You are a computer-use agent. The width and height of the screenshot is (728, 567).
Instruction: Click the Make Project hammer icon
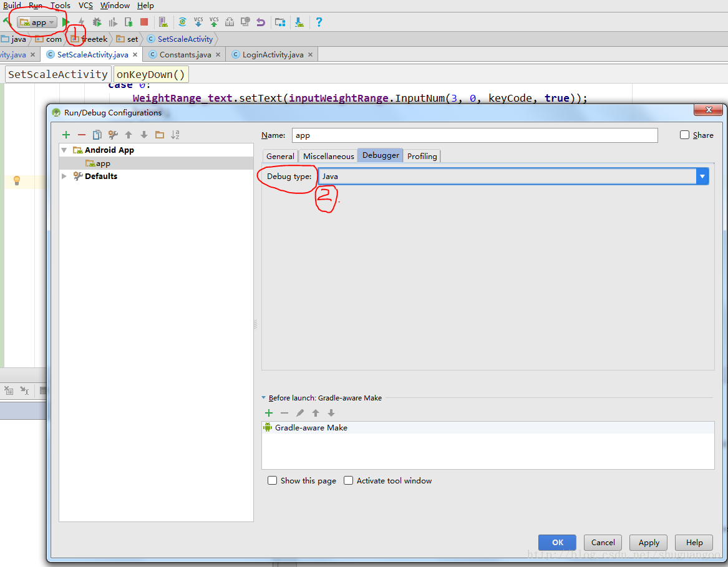6,22
